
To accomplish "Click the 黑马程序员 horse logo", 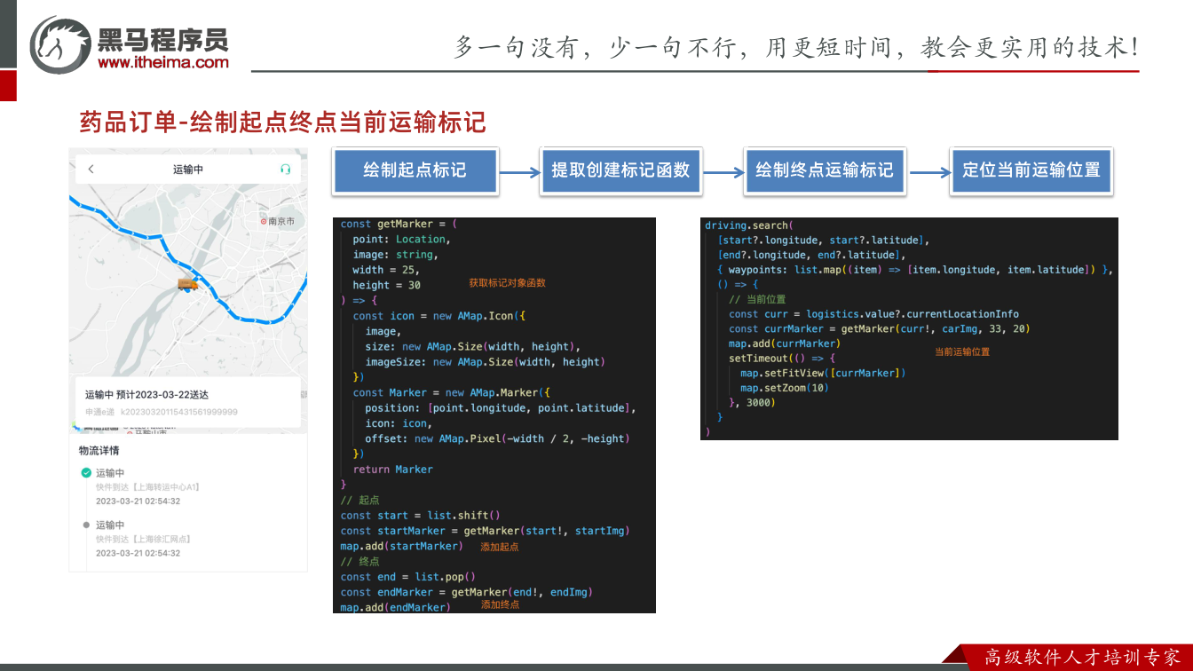I will tap(60, 44).
